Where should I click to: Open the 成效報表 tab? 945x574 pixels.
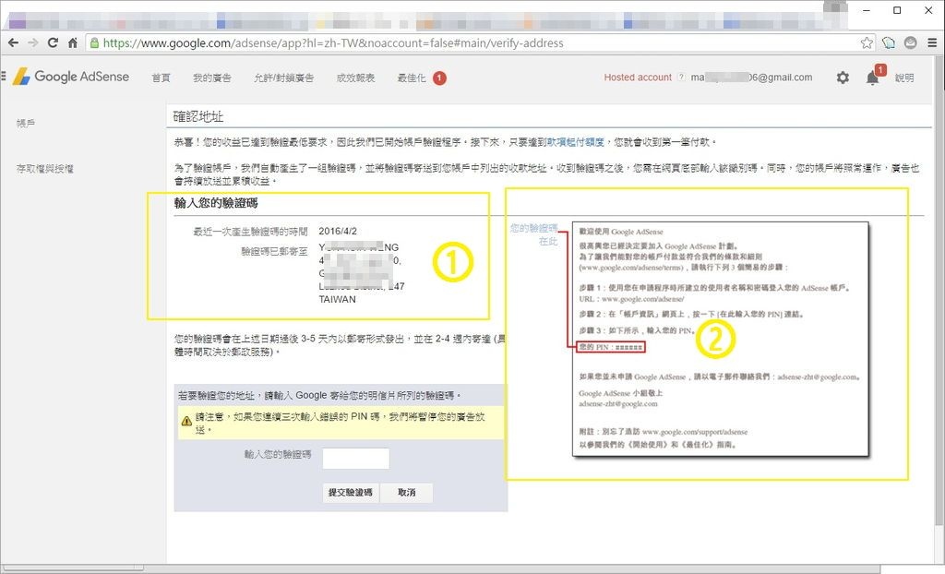point(355,78)
